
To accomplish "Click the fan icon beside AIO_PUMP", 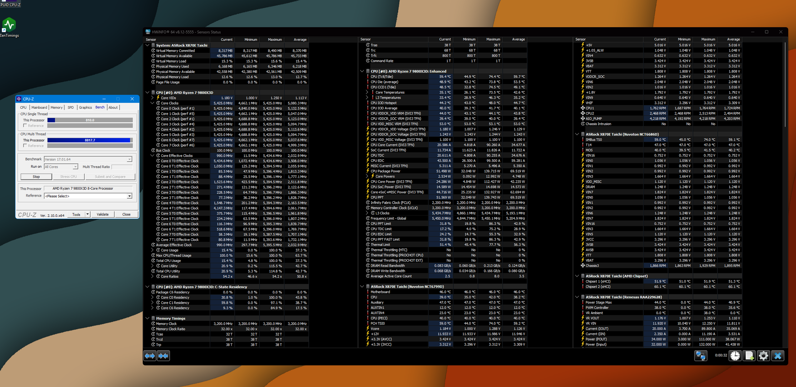I will pos(583,119).
